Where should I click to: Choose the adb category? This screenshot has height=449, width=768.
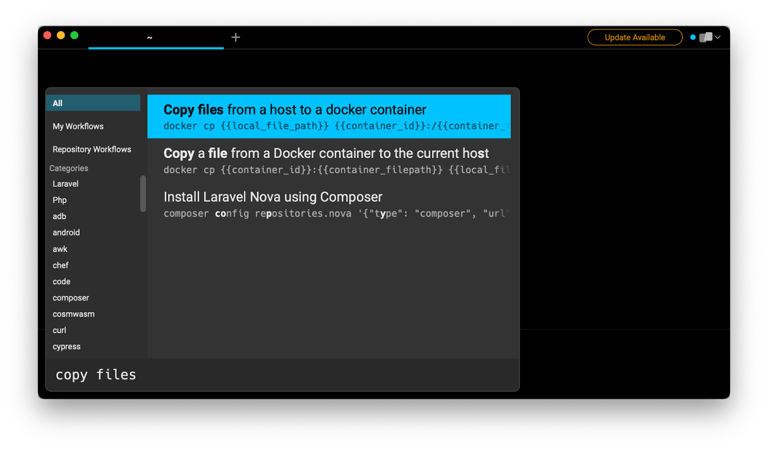[x=60, y=217]
